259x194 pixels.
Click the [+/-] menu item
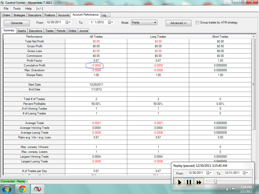coord(40,9)
